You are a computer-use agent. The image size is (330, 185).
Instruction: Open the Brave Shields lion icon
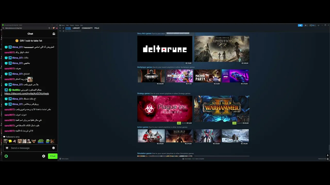pyautogui.click(x=54, y=28)
